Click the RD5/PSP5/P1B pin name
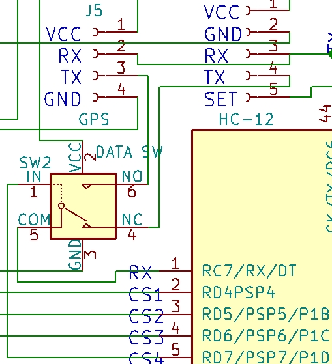Viewport: 332px width, 364px height. click(x=265, y=314)
